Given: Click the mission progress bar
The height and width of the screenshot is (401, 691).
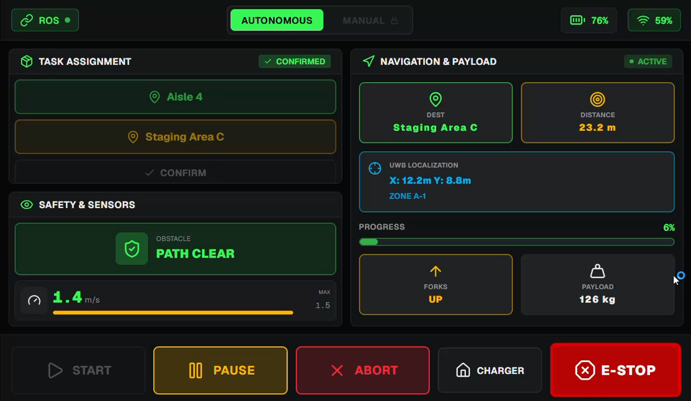Looking at the screenshot, I should click(516, 242).
